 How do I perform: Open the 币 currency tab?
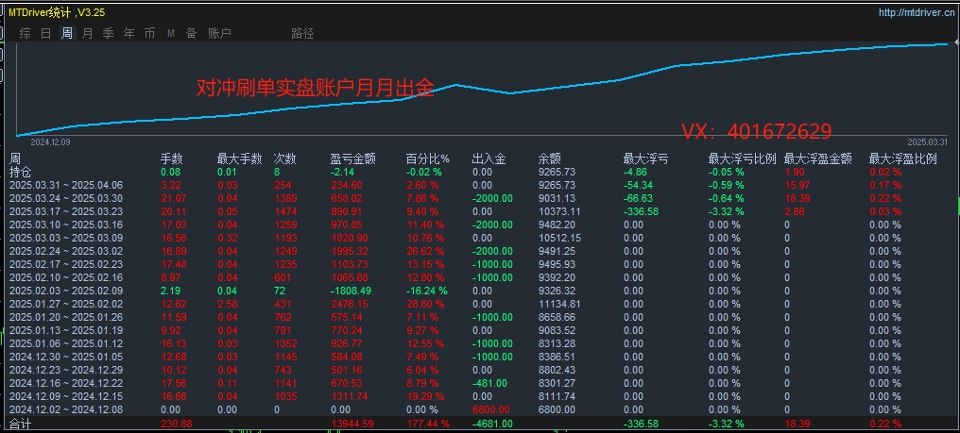(150, 34)
